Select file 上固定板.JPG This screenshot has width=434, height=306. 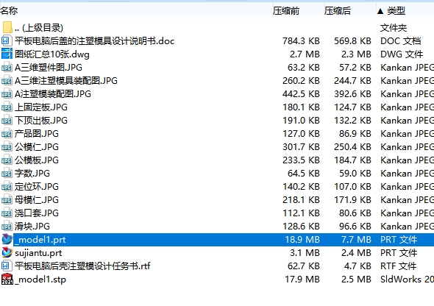click(41, 107)
